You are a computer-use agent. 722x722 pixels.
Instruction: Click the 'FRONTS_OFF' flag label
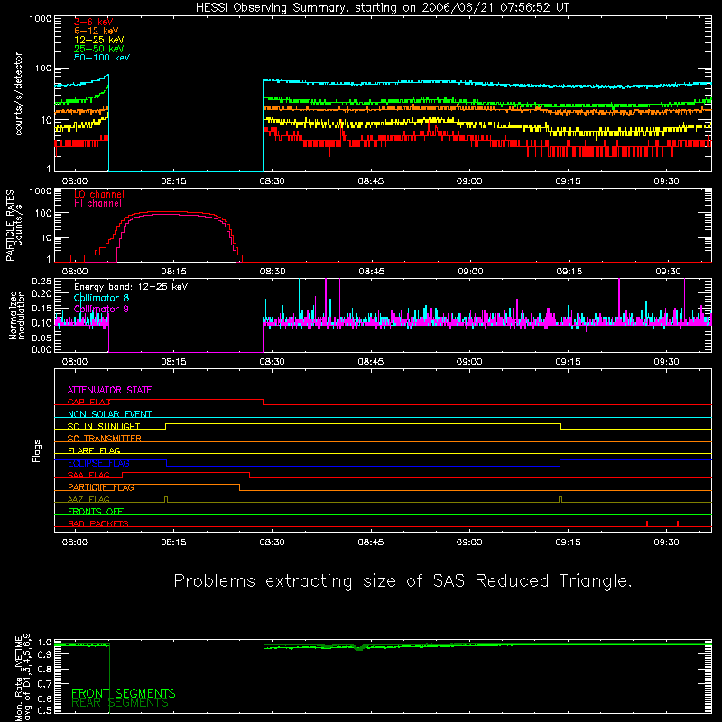[96, 512]
